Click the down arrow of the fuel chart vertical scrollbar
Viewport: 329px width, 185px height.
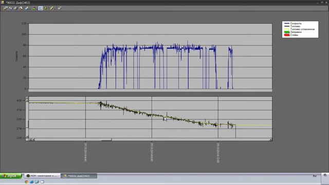27,137
